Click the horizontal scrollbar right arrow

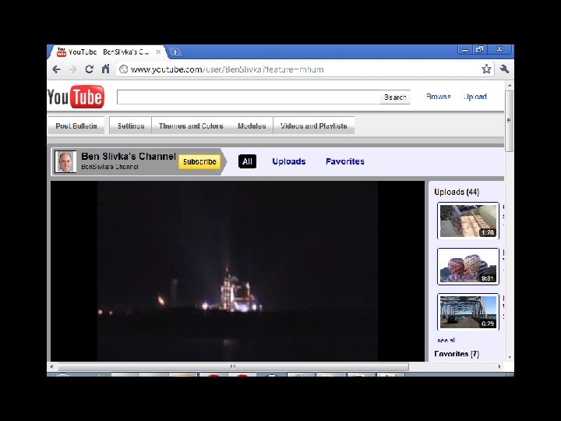point(499,366)
